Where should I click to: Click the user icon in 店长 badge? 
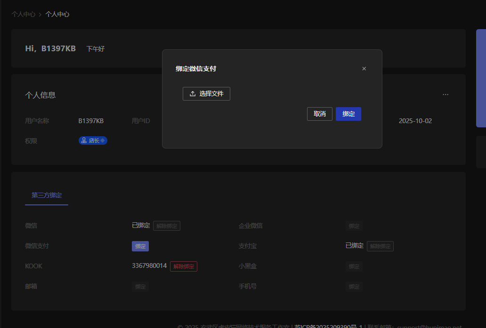[84, 141]
